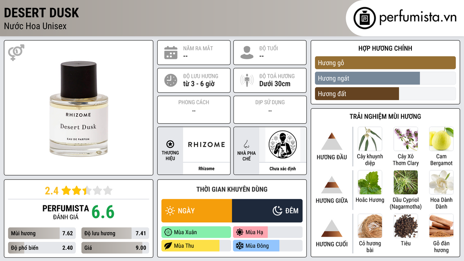This screenshot has height=261, width=464.
Task: Open the Dầu Cypriol Nagarmotha note image
Action: click(406, 183)
